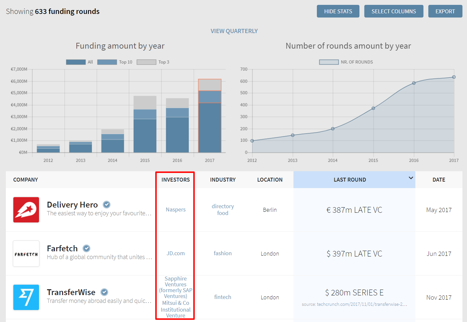
Task: Open the Select Columns chooser
Action: click(x=394, y=11)
